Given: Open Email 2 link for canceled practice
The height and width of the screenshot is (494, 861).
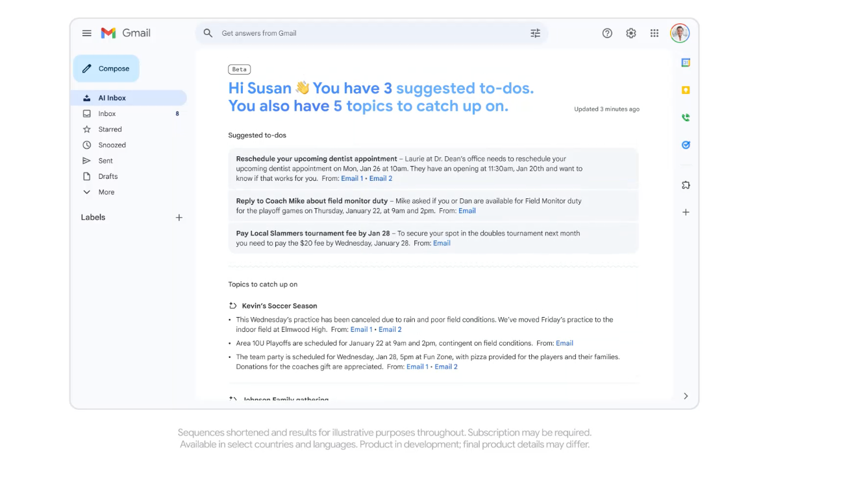Looking at the screenshot, I should point(390,329).
